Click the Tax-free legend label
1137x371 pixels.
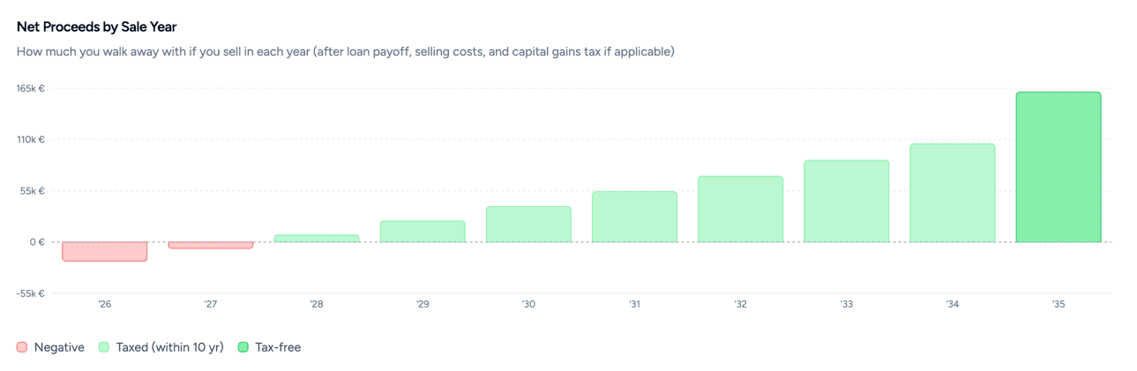[278, 347]
